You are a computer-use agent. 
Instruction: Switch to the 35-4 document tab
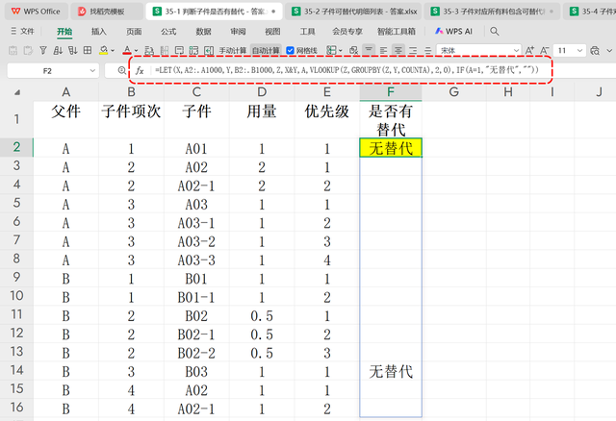(592, 12)
